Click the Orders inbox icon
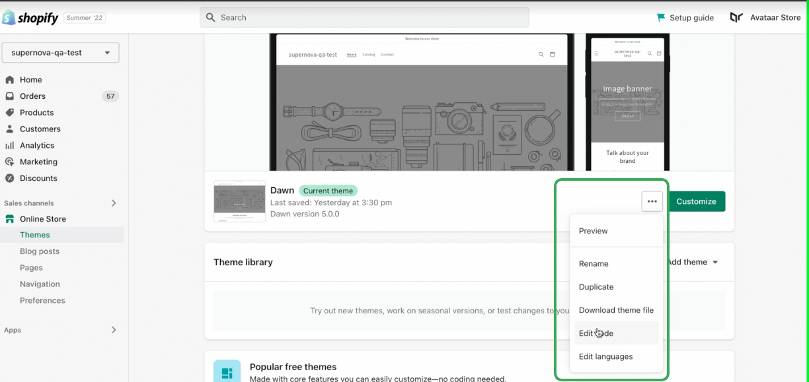 pyautogui.click(x=10, y=96)
